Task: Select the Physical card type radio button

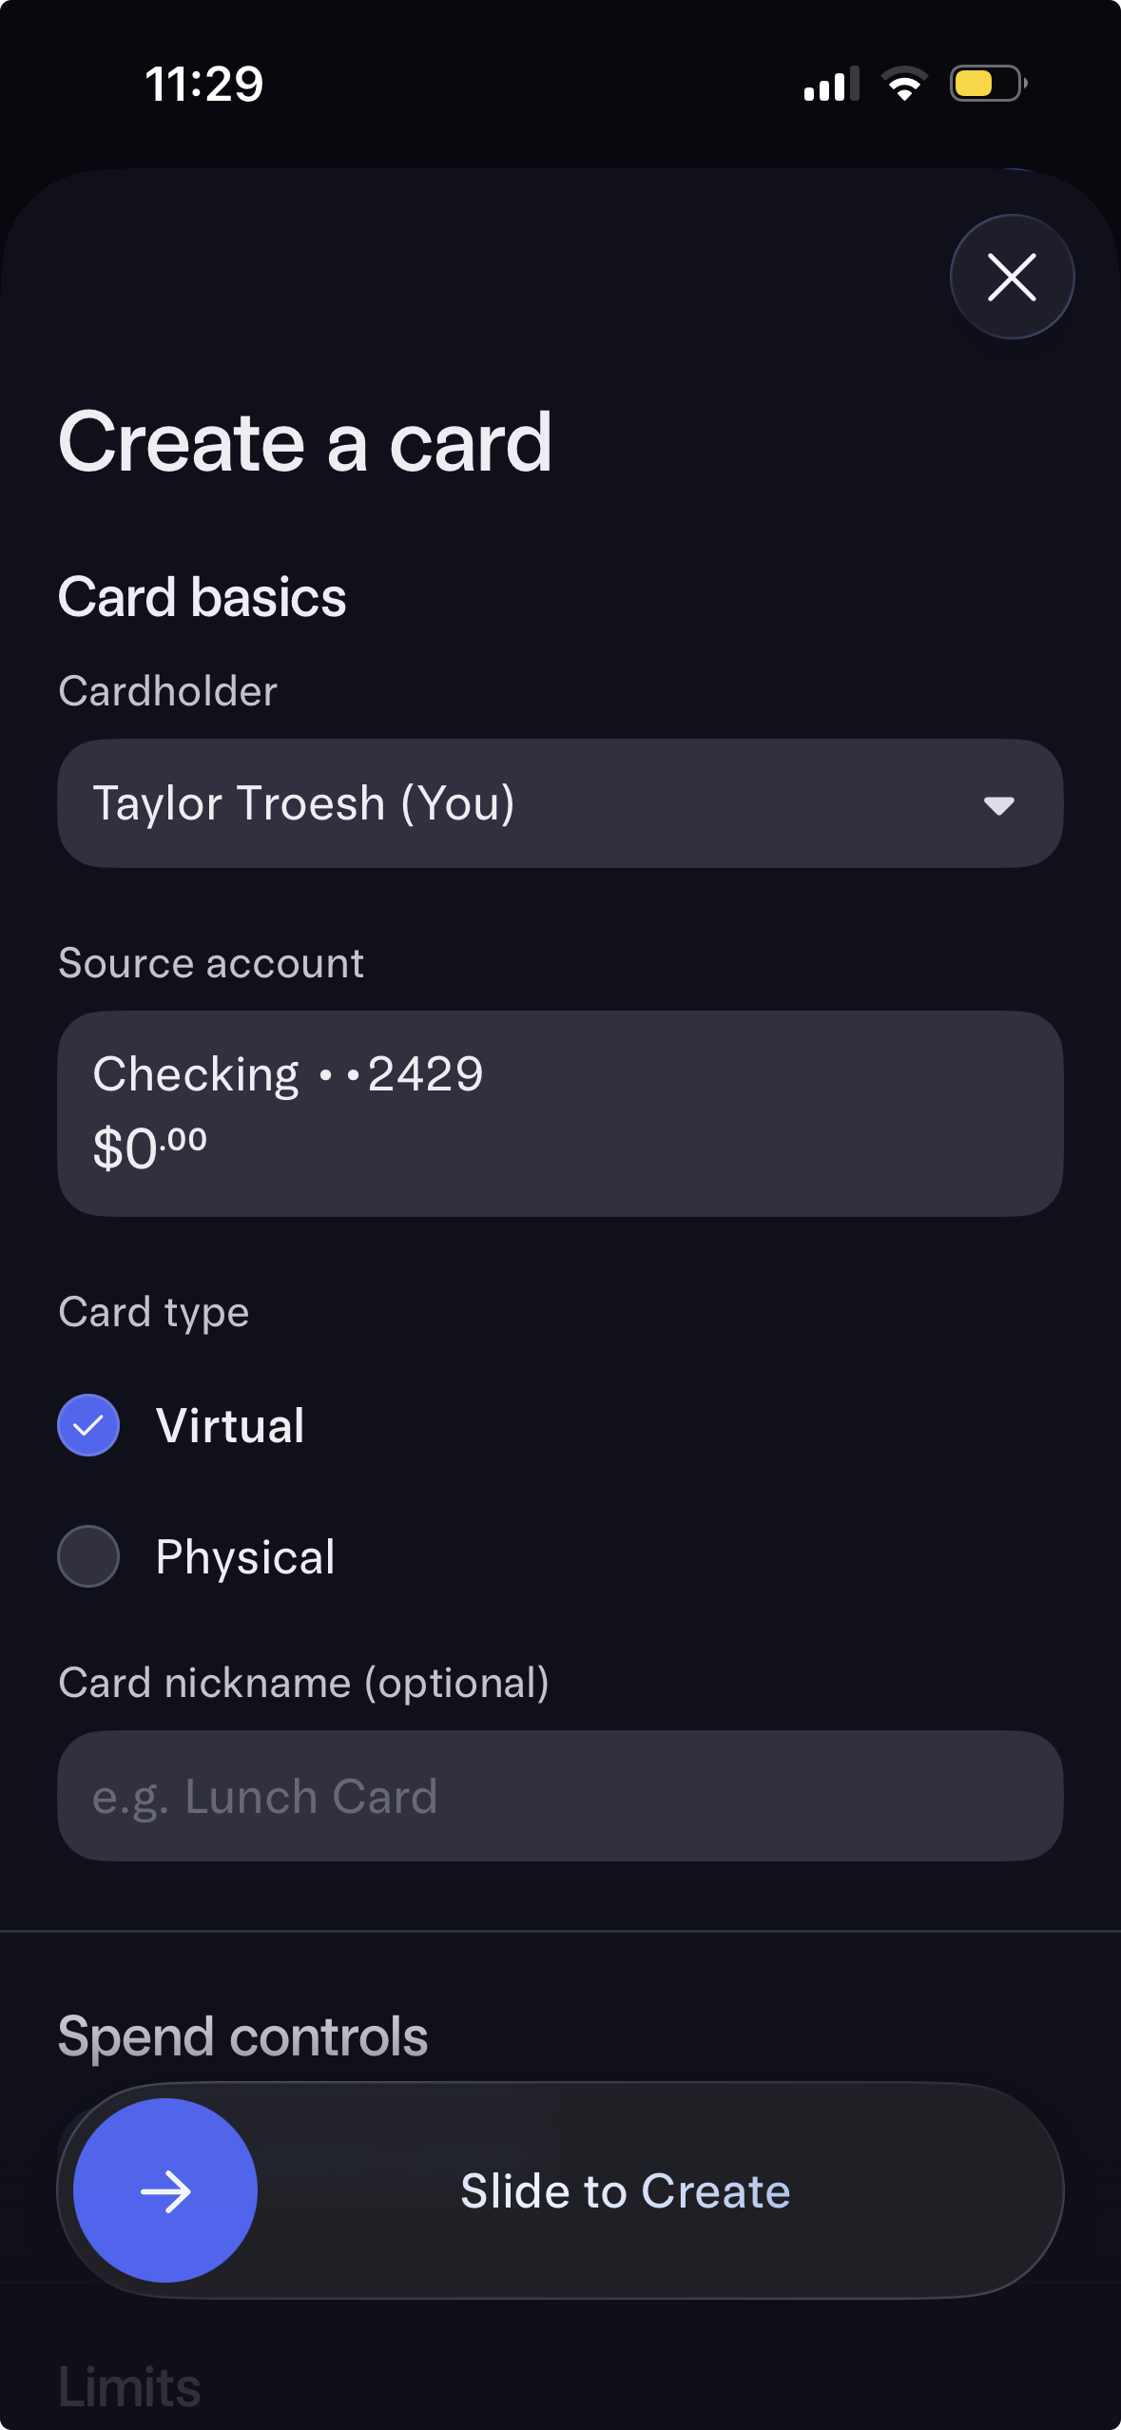Action: pos(88,1556)
